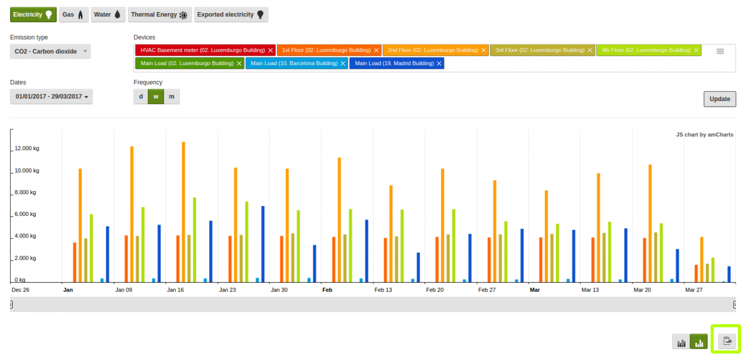Image resolution: width=741 pixels, height=354 pixels.
Task: Open the Emission type dropdown
Action: (50, 51)
